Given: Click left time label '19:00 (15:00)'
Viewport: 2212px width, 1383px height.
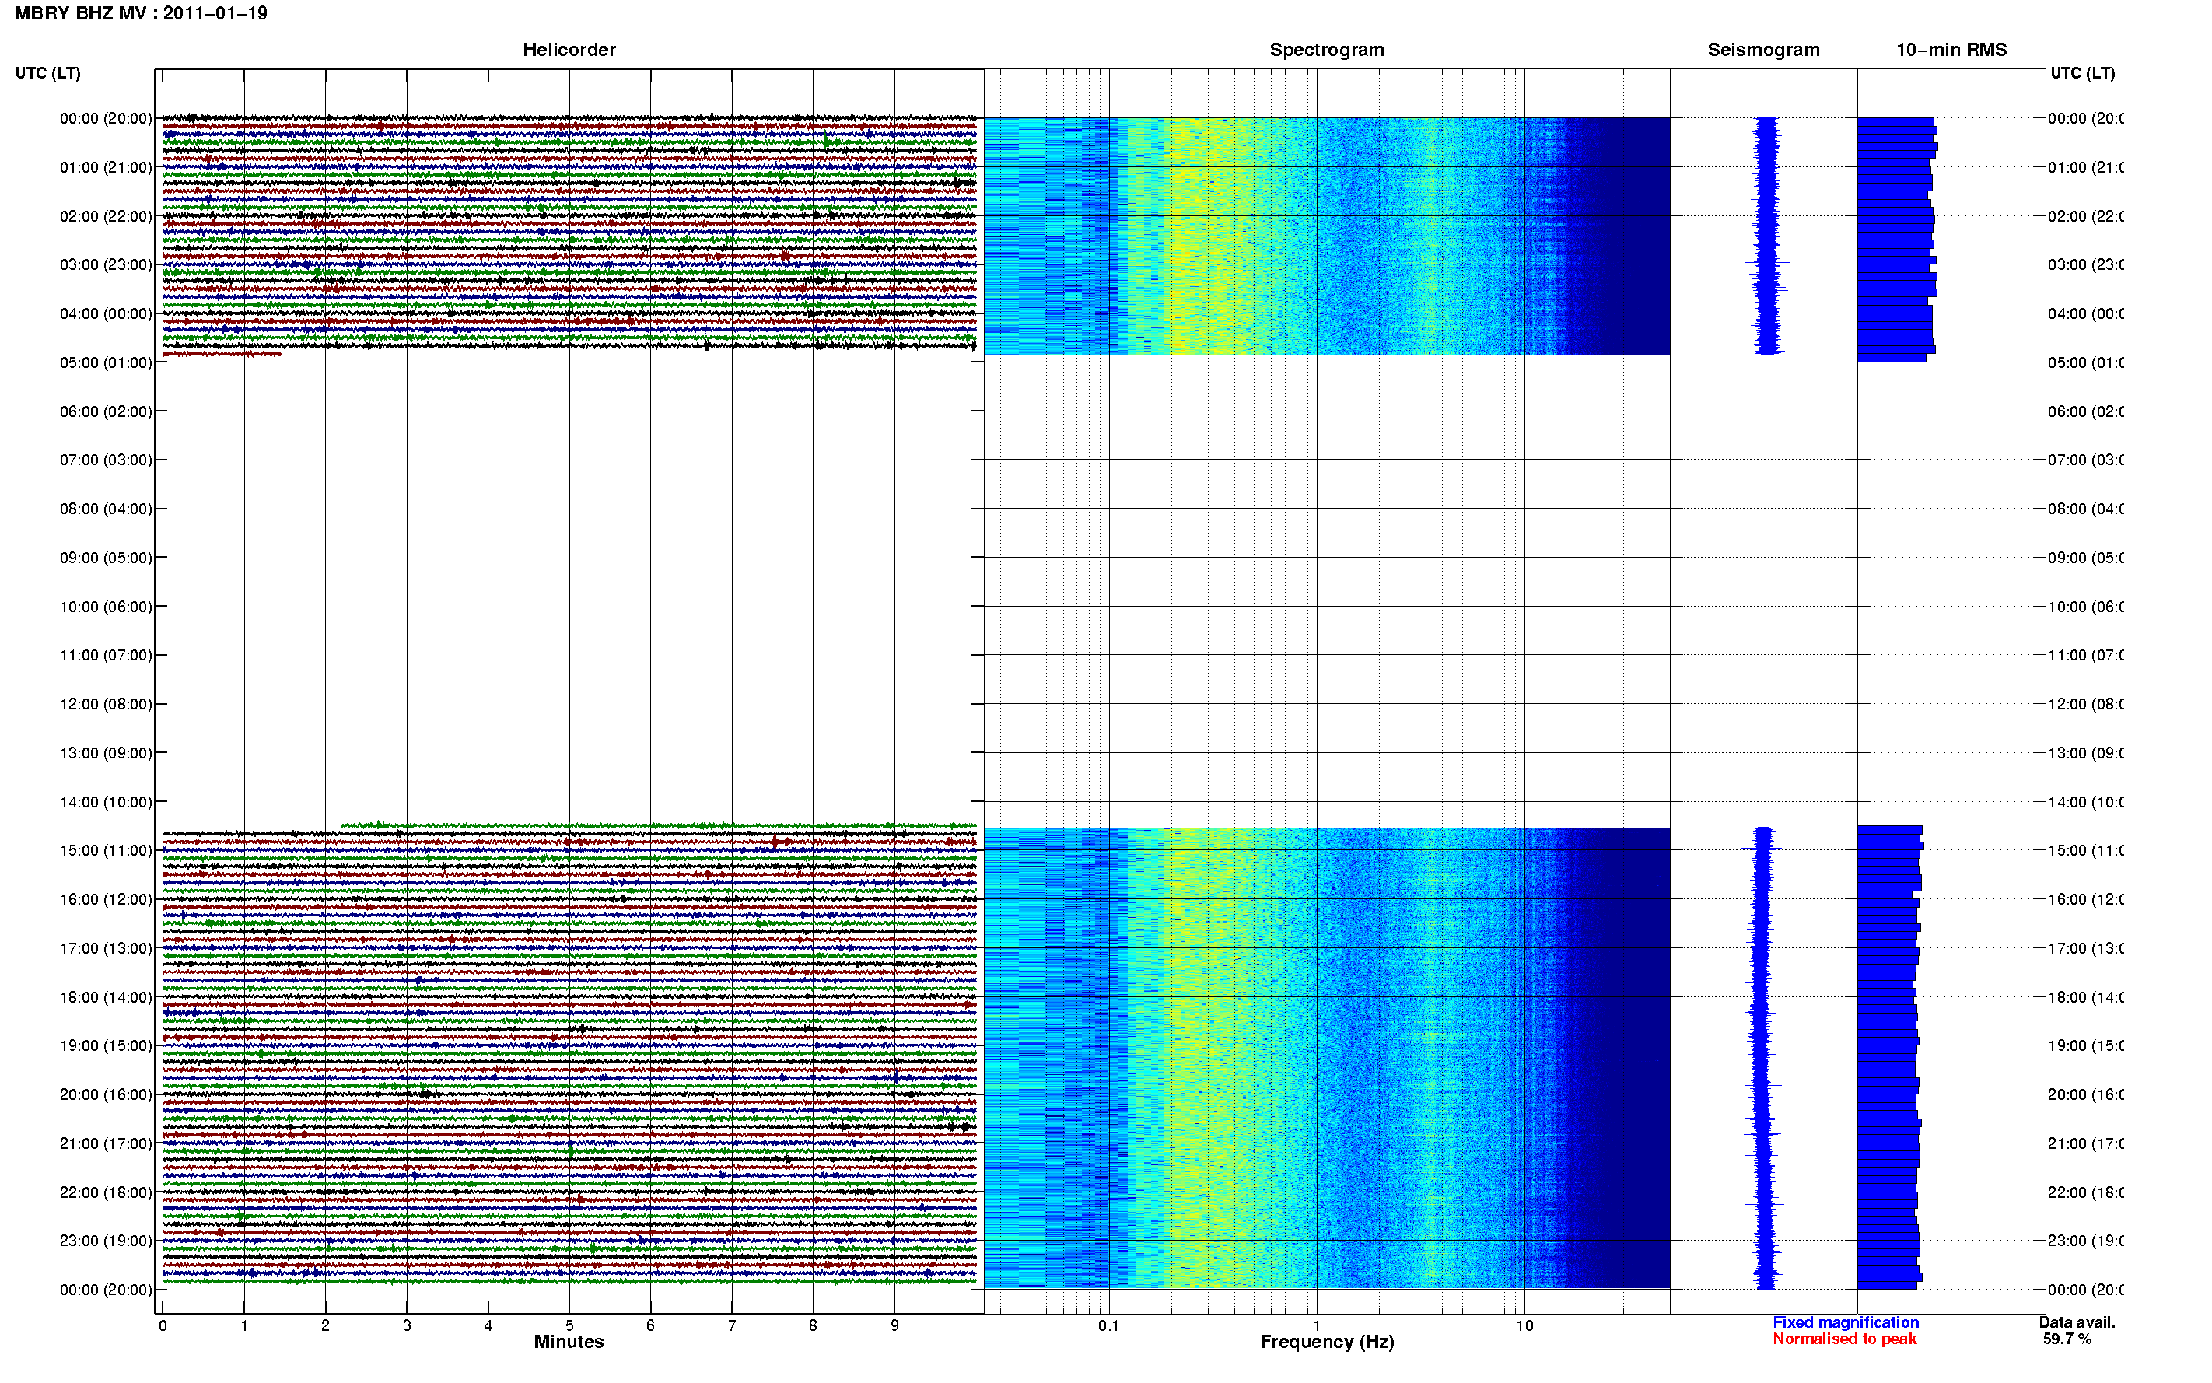Looking at the screenshot, I should coord(106,1045).
